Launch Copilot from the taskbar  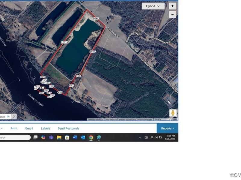43,137
